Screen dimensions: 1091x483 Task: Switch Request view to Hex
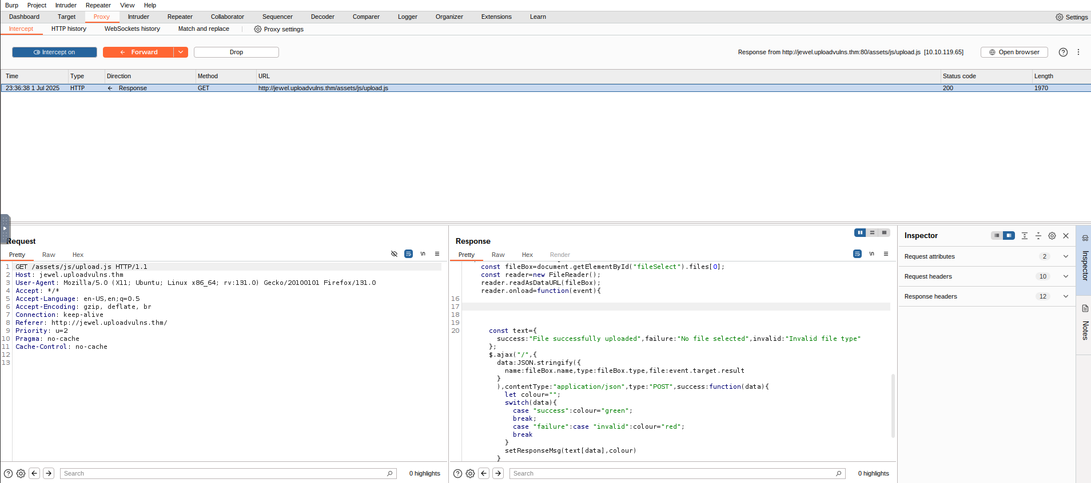78,255
